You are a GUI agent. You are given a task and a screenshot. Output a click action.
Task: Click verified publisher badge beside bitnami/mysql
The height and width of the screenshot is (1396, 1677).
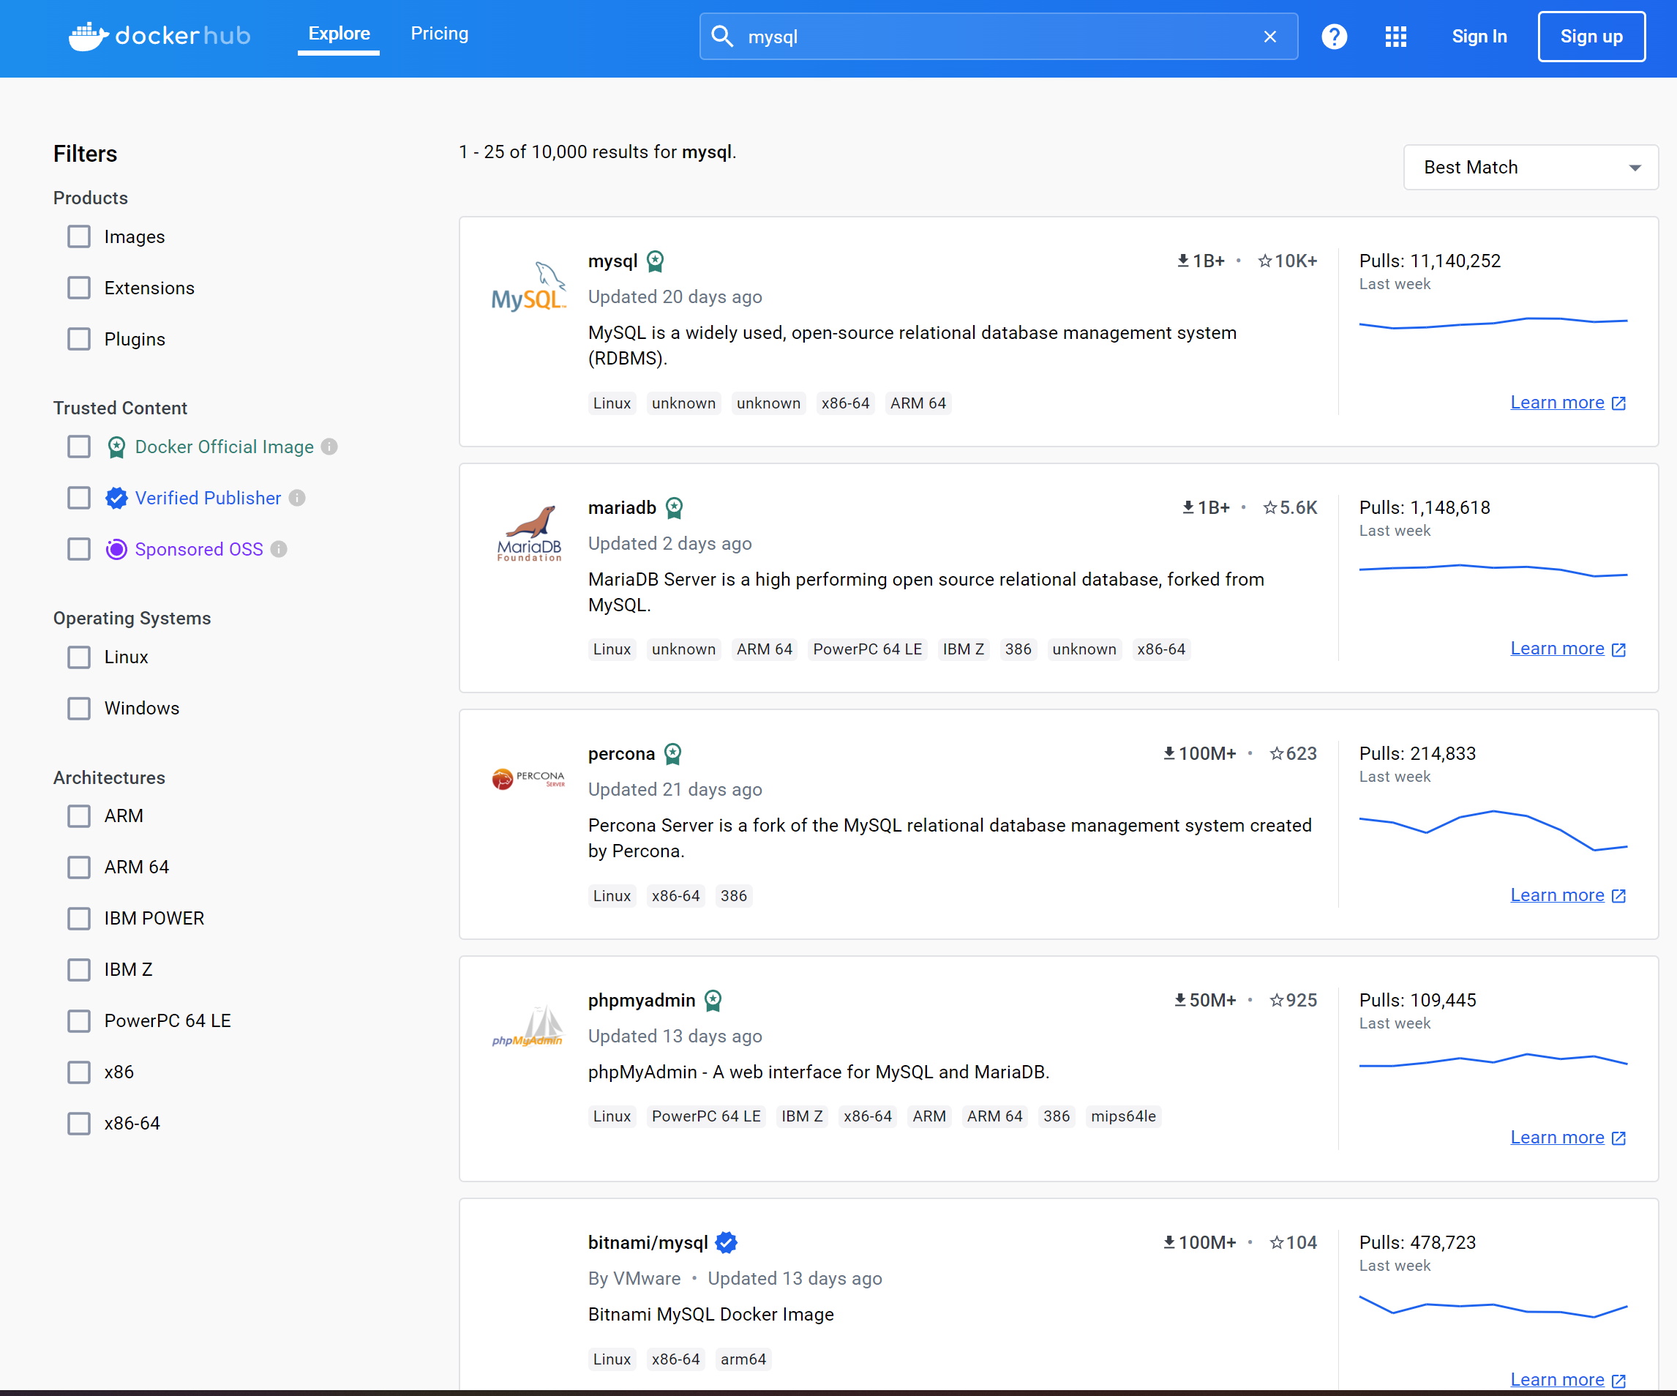point(726,1242)
